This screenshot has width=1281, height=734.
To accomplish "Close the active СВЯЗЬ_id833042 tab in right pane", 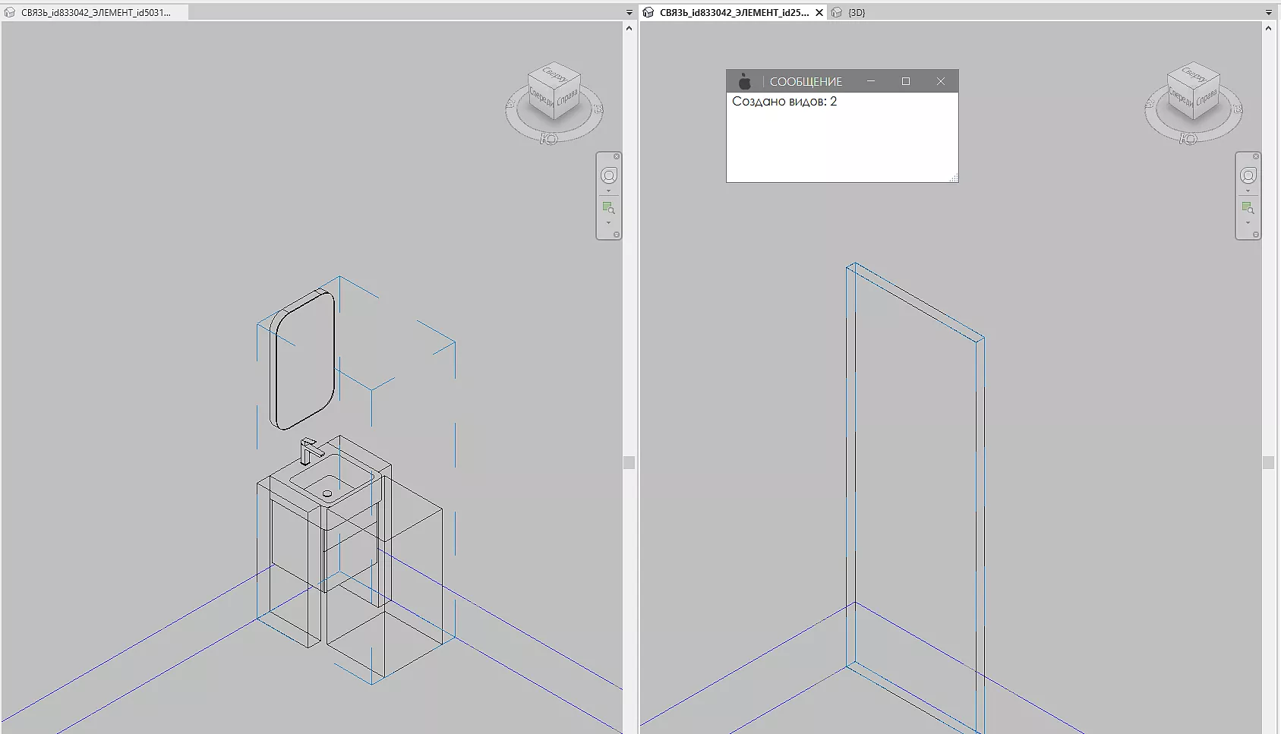I will (819, 13).
